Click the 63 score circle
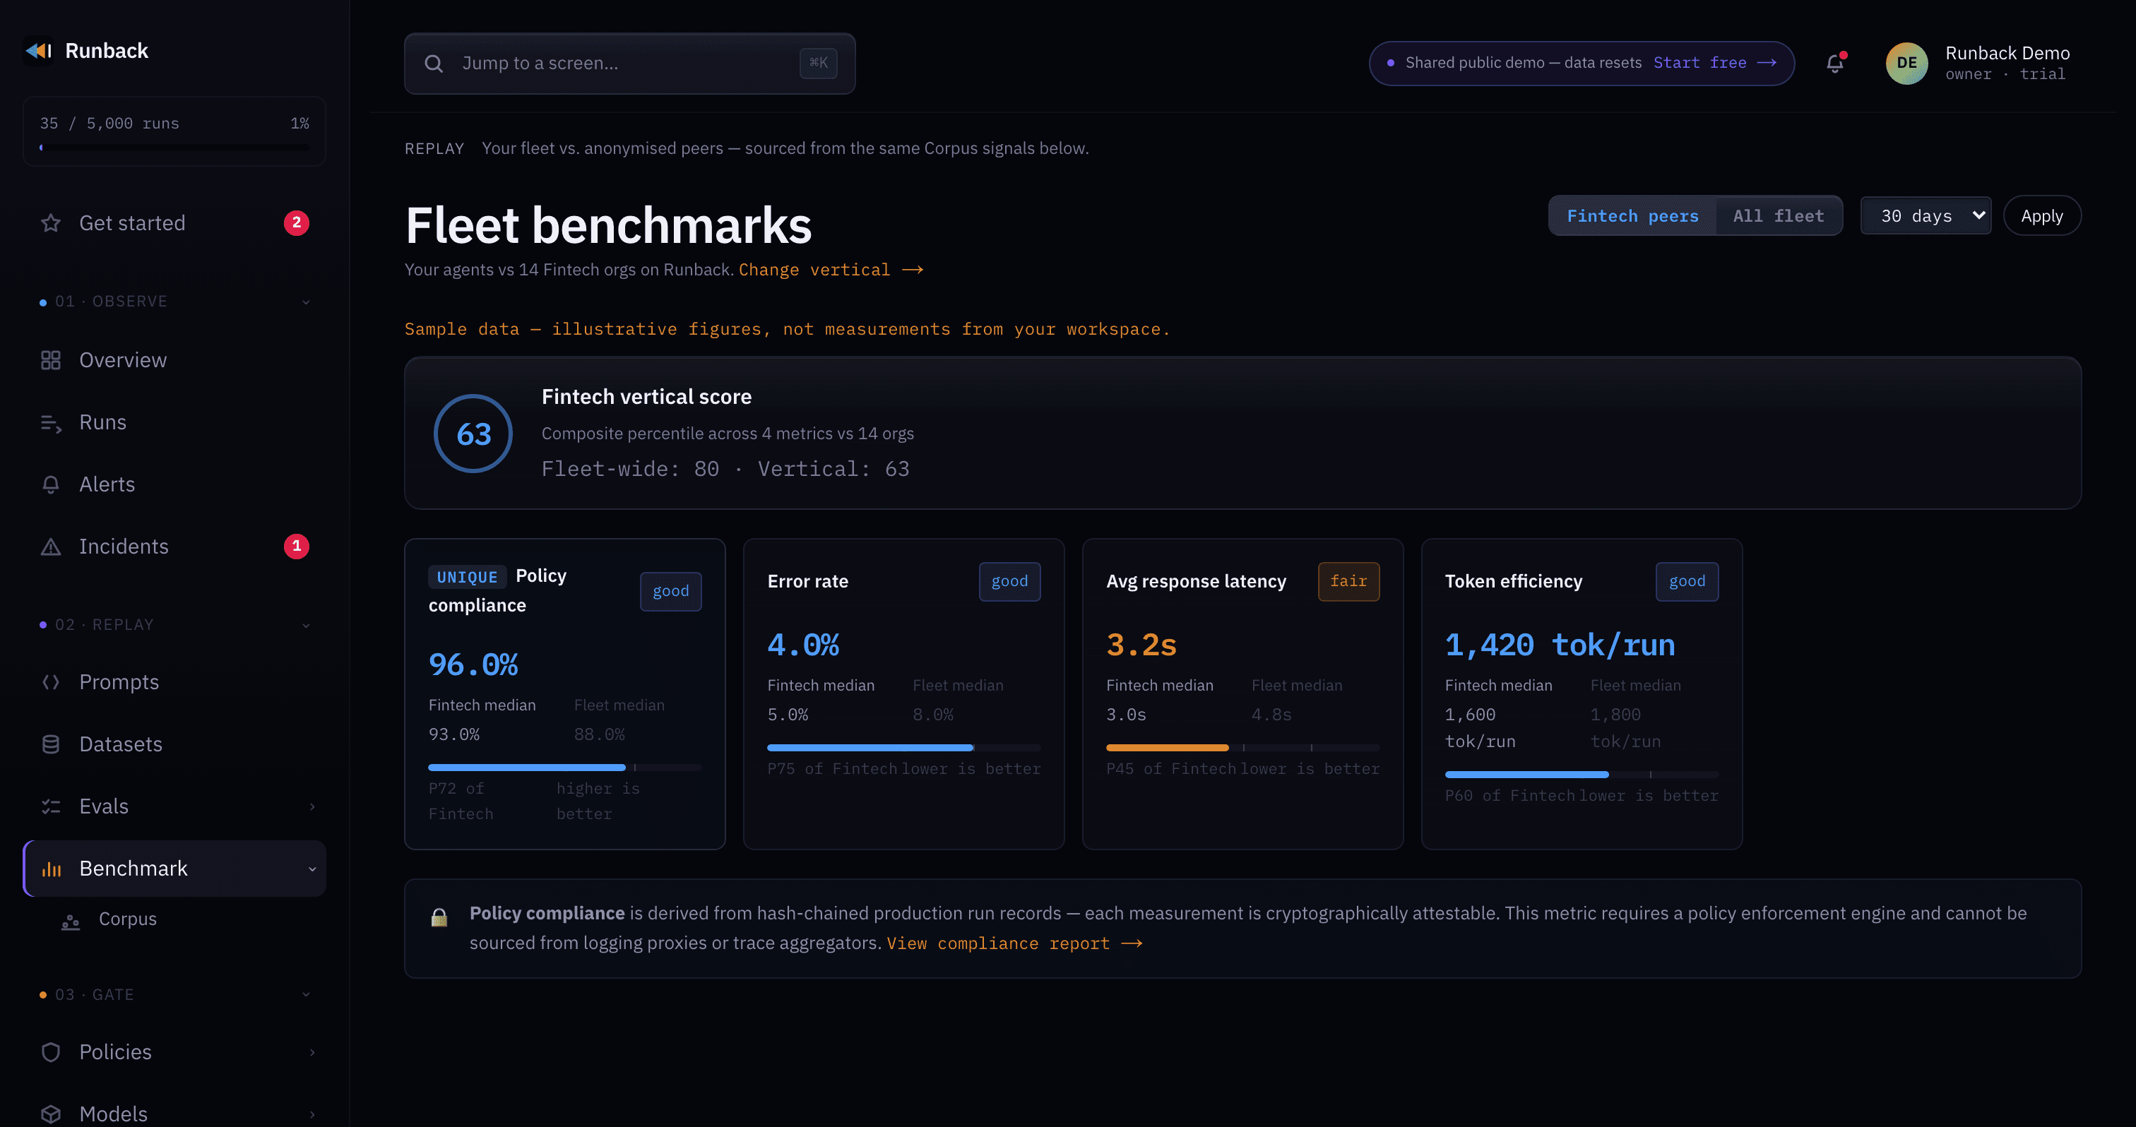 473,434
